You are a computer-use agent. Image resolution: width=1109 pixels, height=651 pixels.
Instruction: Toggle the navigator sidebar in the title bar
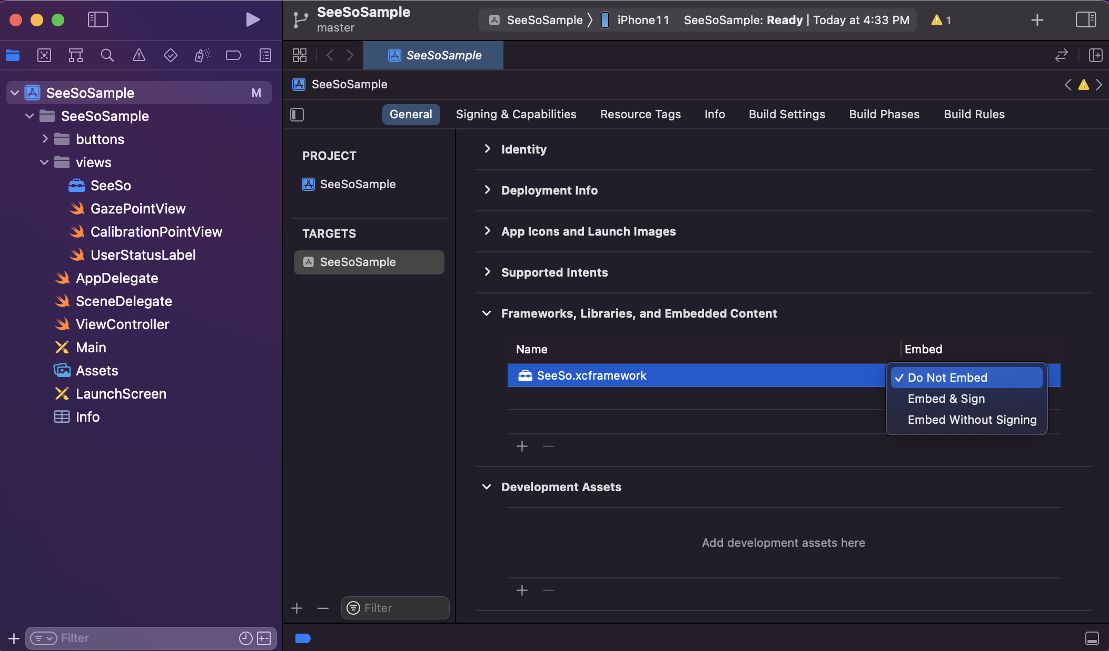[98, 19]
